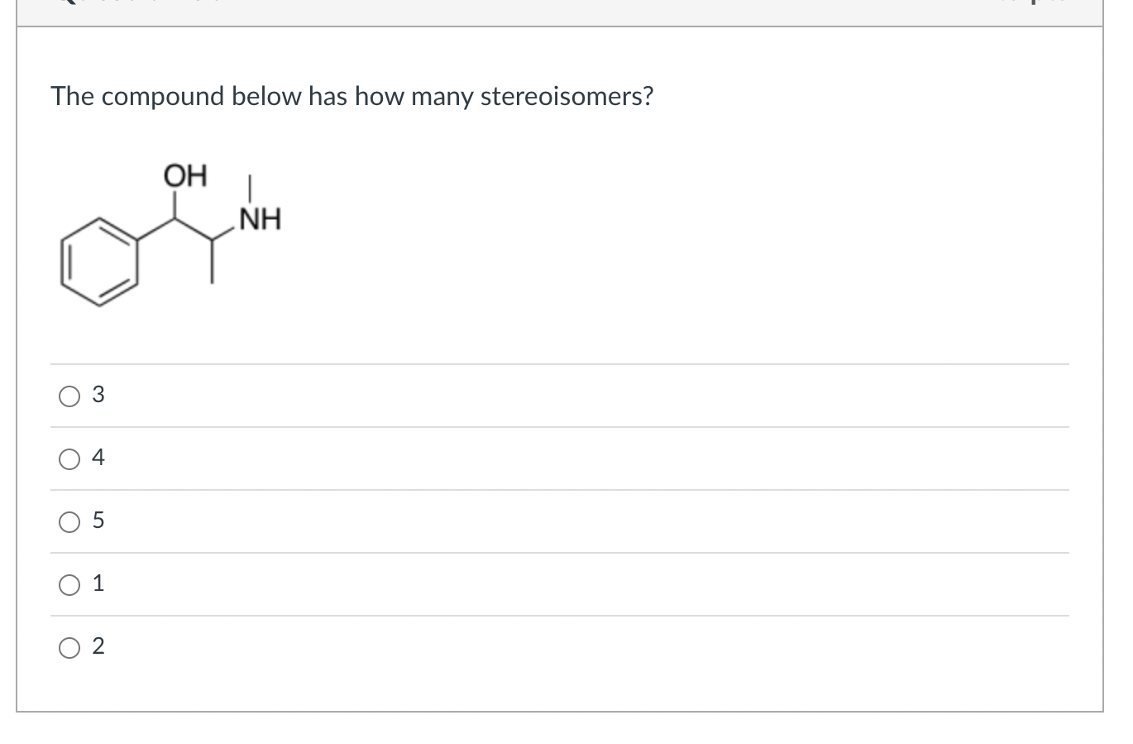Image resolution: width=1133 pixels, height=744 pixels.
Task: Click the "3" answer label text
Action: [98, 396]
